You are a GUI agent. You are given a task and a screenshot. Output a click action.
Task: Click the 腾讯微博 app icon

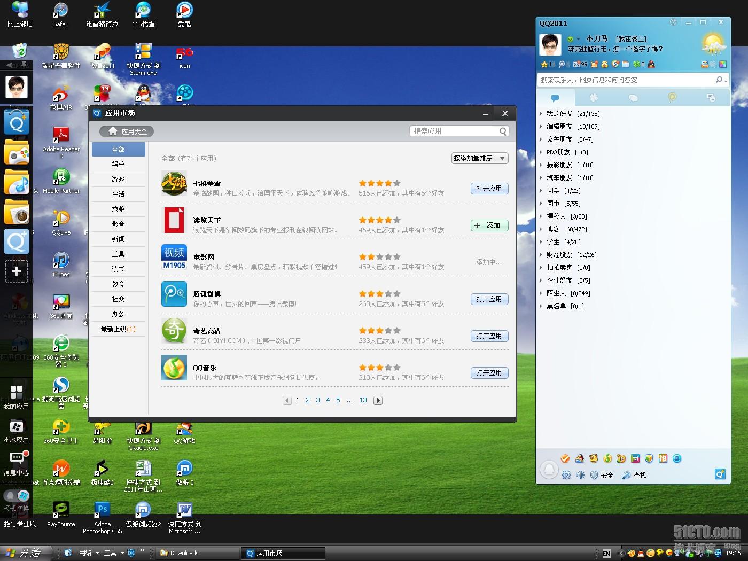(174, 294)
